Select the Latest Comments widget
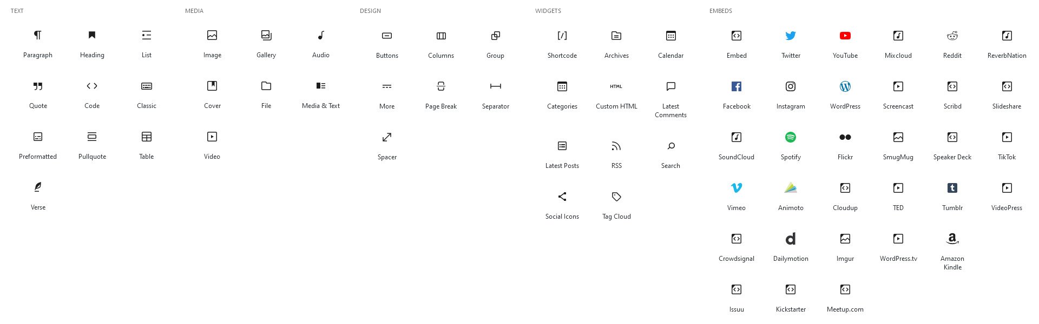 [670, 99]
